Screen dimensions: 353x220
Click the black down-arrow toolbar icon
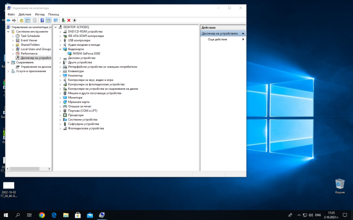[x=74, y=20]
